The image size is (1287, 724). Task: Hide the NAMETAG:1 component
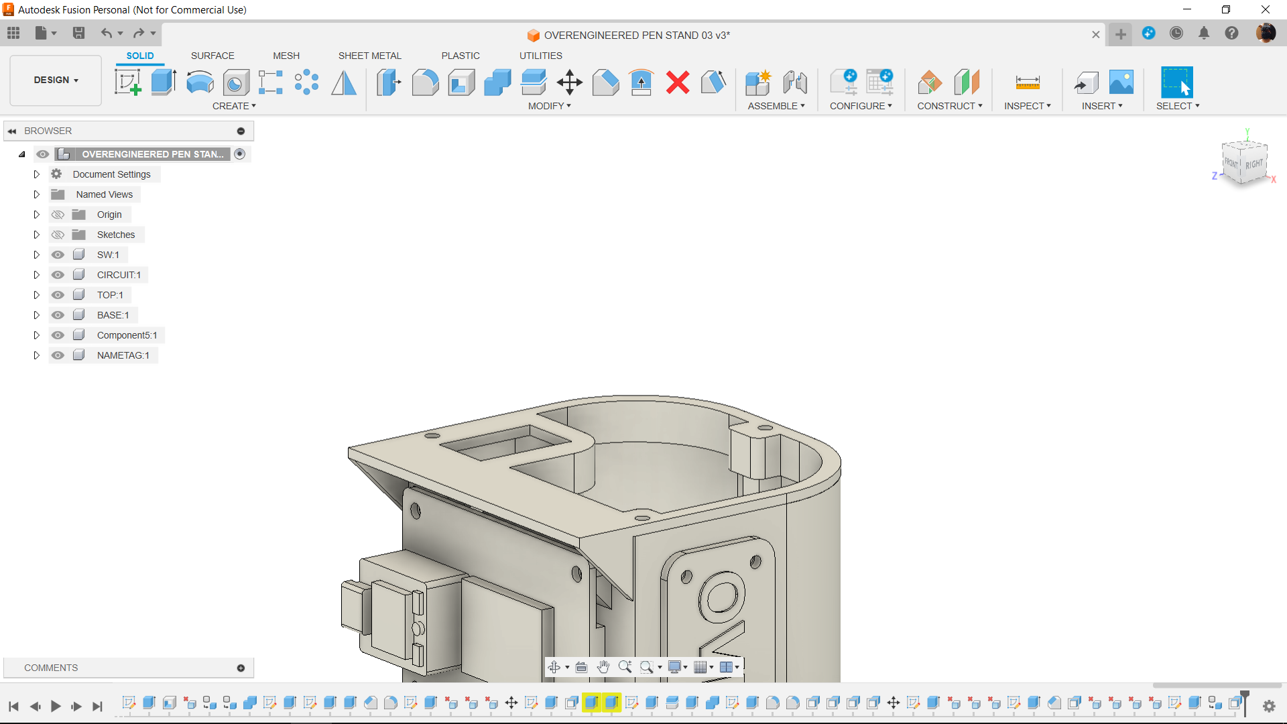pyautogui.click(x=58, y=355)
